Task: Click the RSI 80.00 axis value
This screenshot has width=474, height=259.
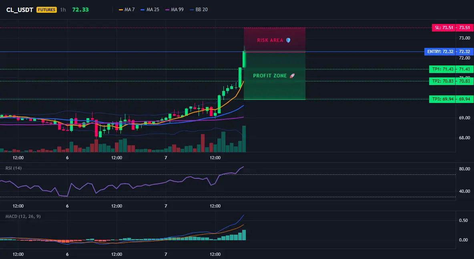Action: (x=465, y=169)
